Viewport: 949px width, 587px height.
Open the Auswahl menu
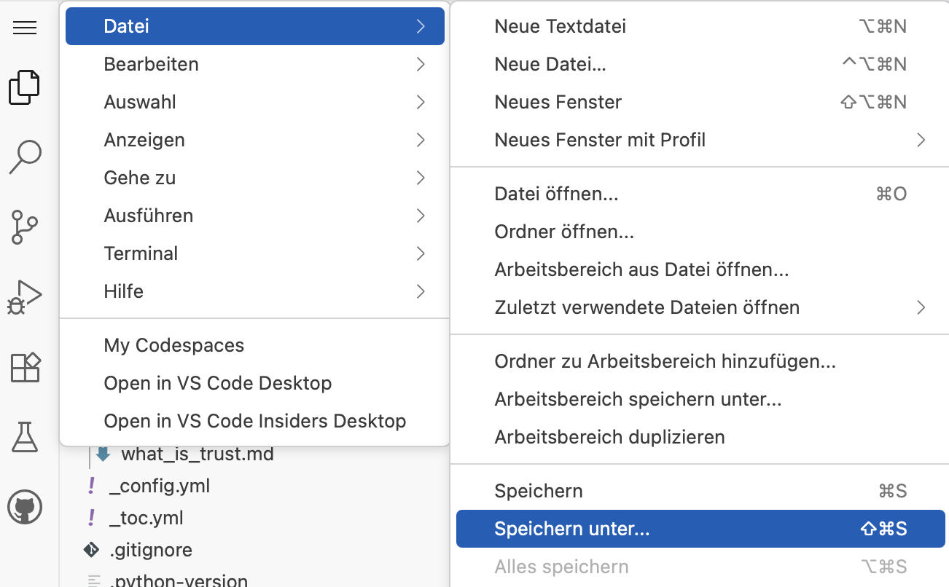255,102
